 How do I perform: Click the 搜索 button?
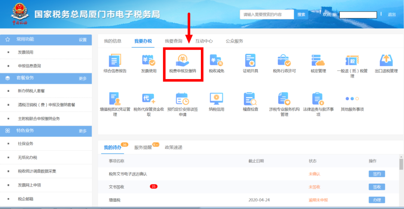pyautogui.click(x=301, y=15)
